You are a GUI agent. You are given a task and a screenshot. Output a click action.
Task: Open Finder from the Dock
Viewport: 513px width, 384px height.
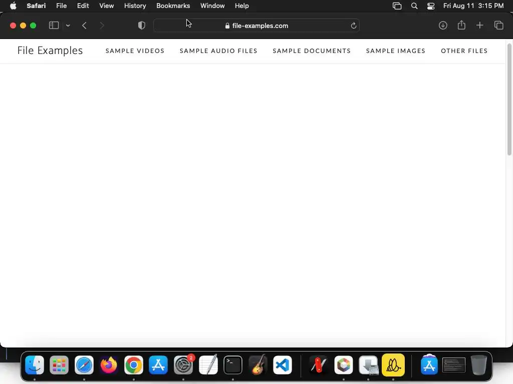coord(35,364)
